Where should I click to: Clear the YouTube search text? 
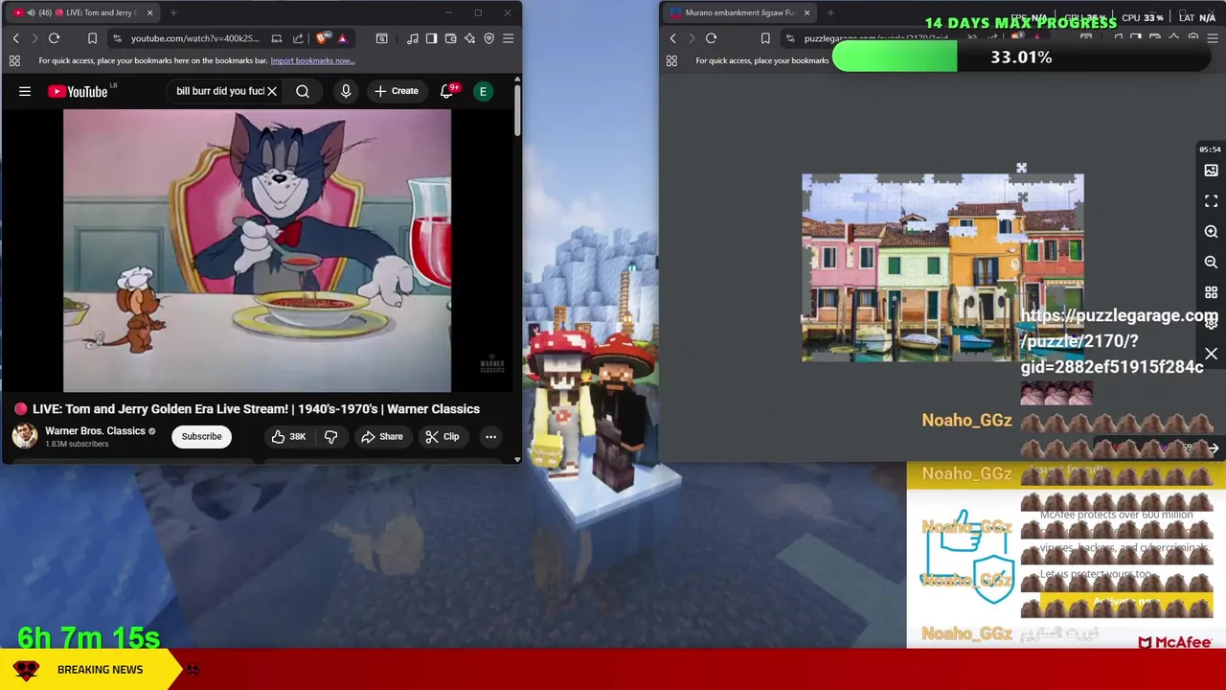(272, 91)
